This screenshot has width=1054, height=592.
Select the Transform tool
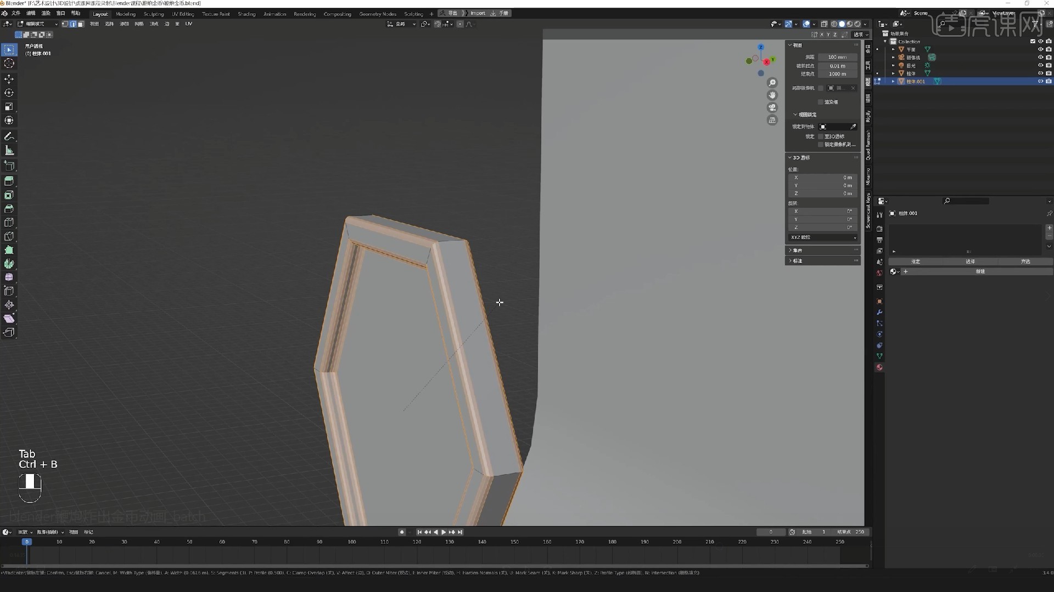point(9,120)
